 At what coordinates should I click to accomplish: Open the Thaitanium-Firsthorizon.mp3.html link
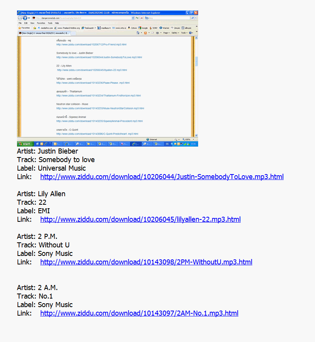(x=98, y=95)
